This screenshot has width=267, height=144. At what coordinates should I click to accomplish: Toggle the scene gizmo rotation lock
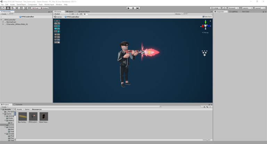210,21
